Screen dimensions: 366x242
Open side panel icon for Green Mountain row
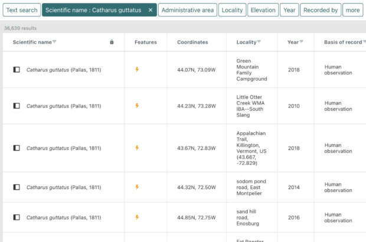17,70
